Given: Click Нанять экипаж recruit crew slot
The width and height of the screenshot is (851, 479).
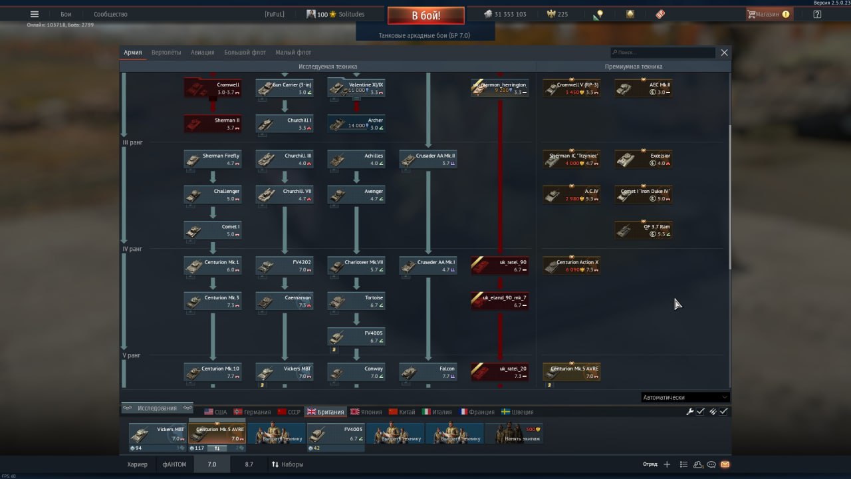Looking at the screenshot, I should [514, 434].
